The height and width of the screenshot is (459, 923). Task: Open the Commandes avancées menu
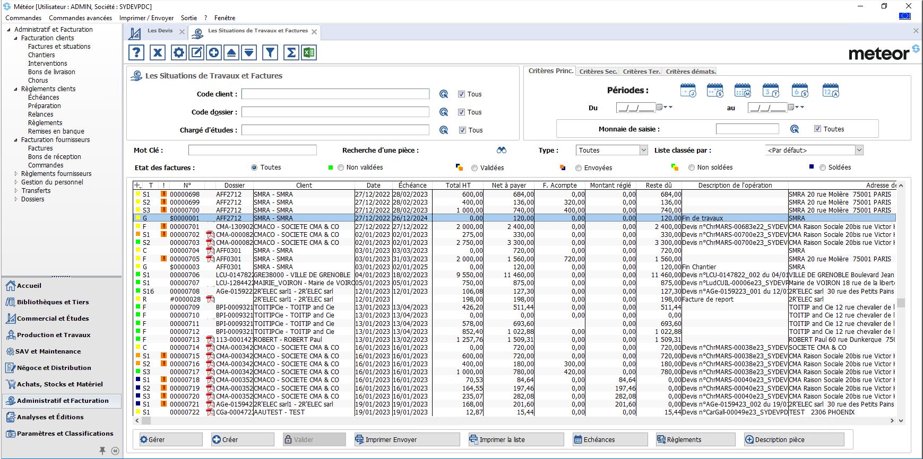pos(81,18)
